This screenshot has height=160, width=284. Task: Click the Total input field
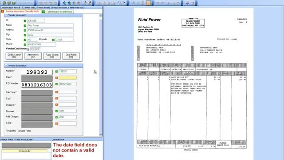tap(67, 124)
